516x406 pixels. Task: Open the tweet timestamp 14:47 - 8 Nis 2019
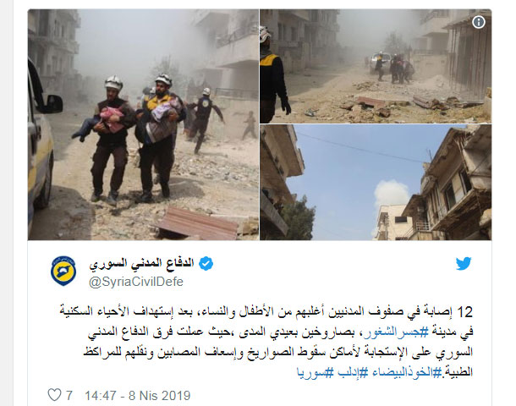click(x=138, y=396)
